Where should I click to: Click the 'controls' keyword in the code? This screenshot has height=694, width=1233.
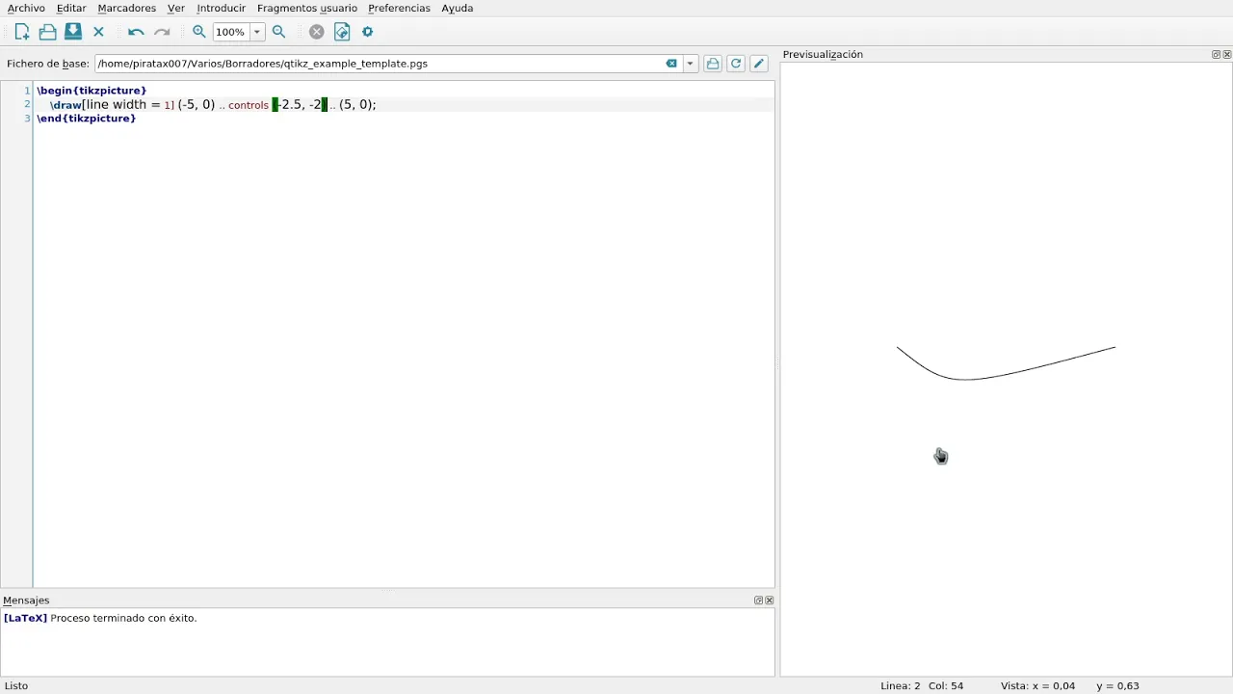pos(249,105)
